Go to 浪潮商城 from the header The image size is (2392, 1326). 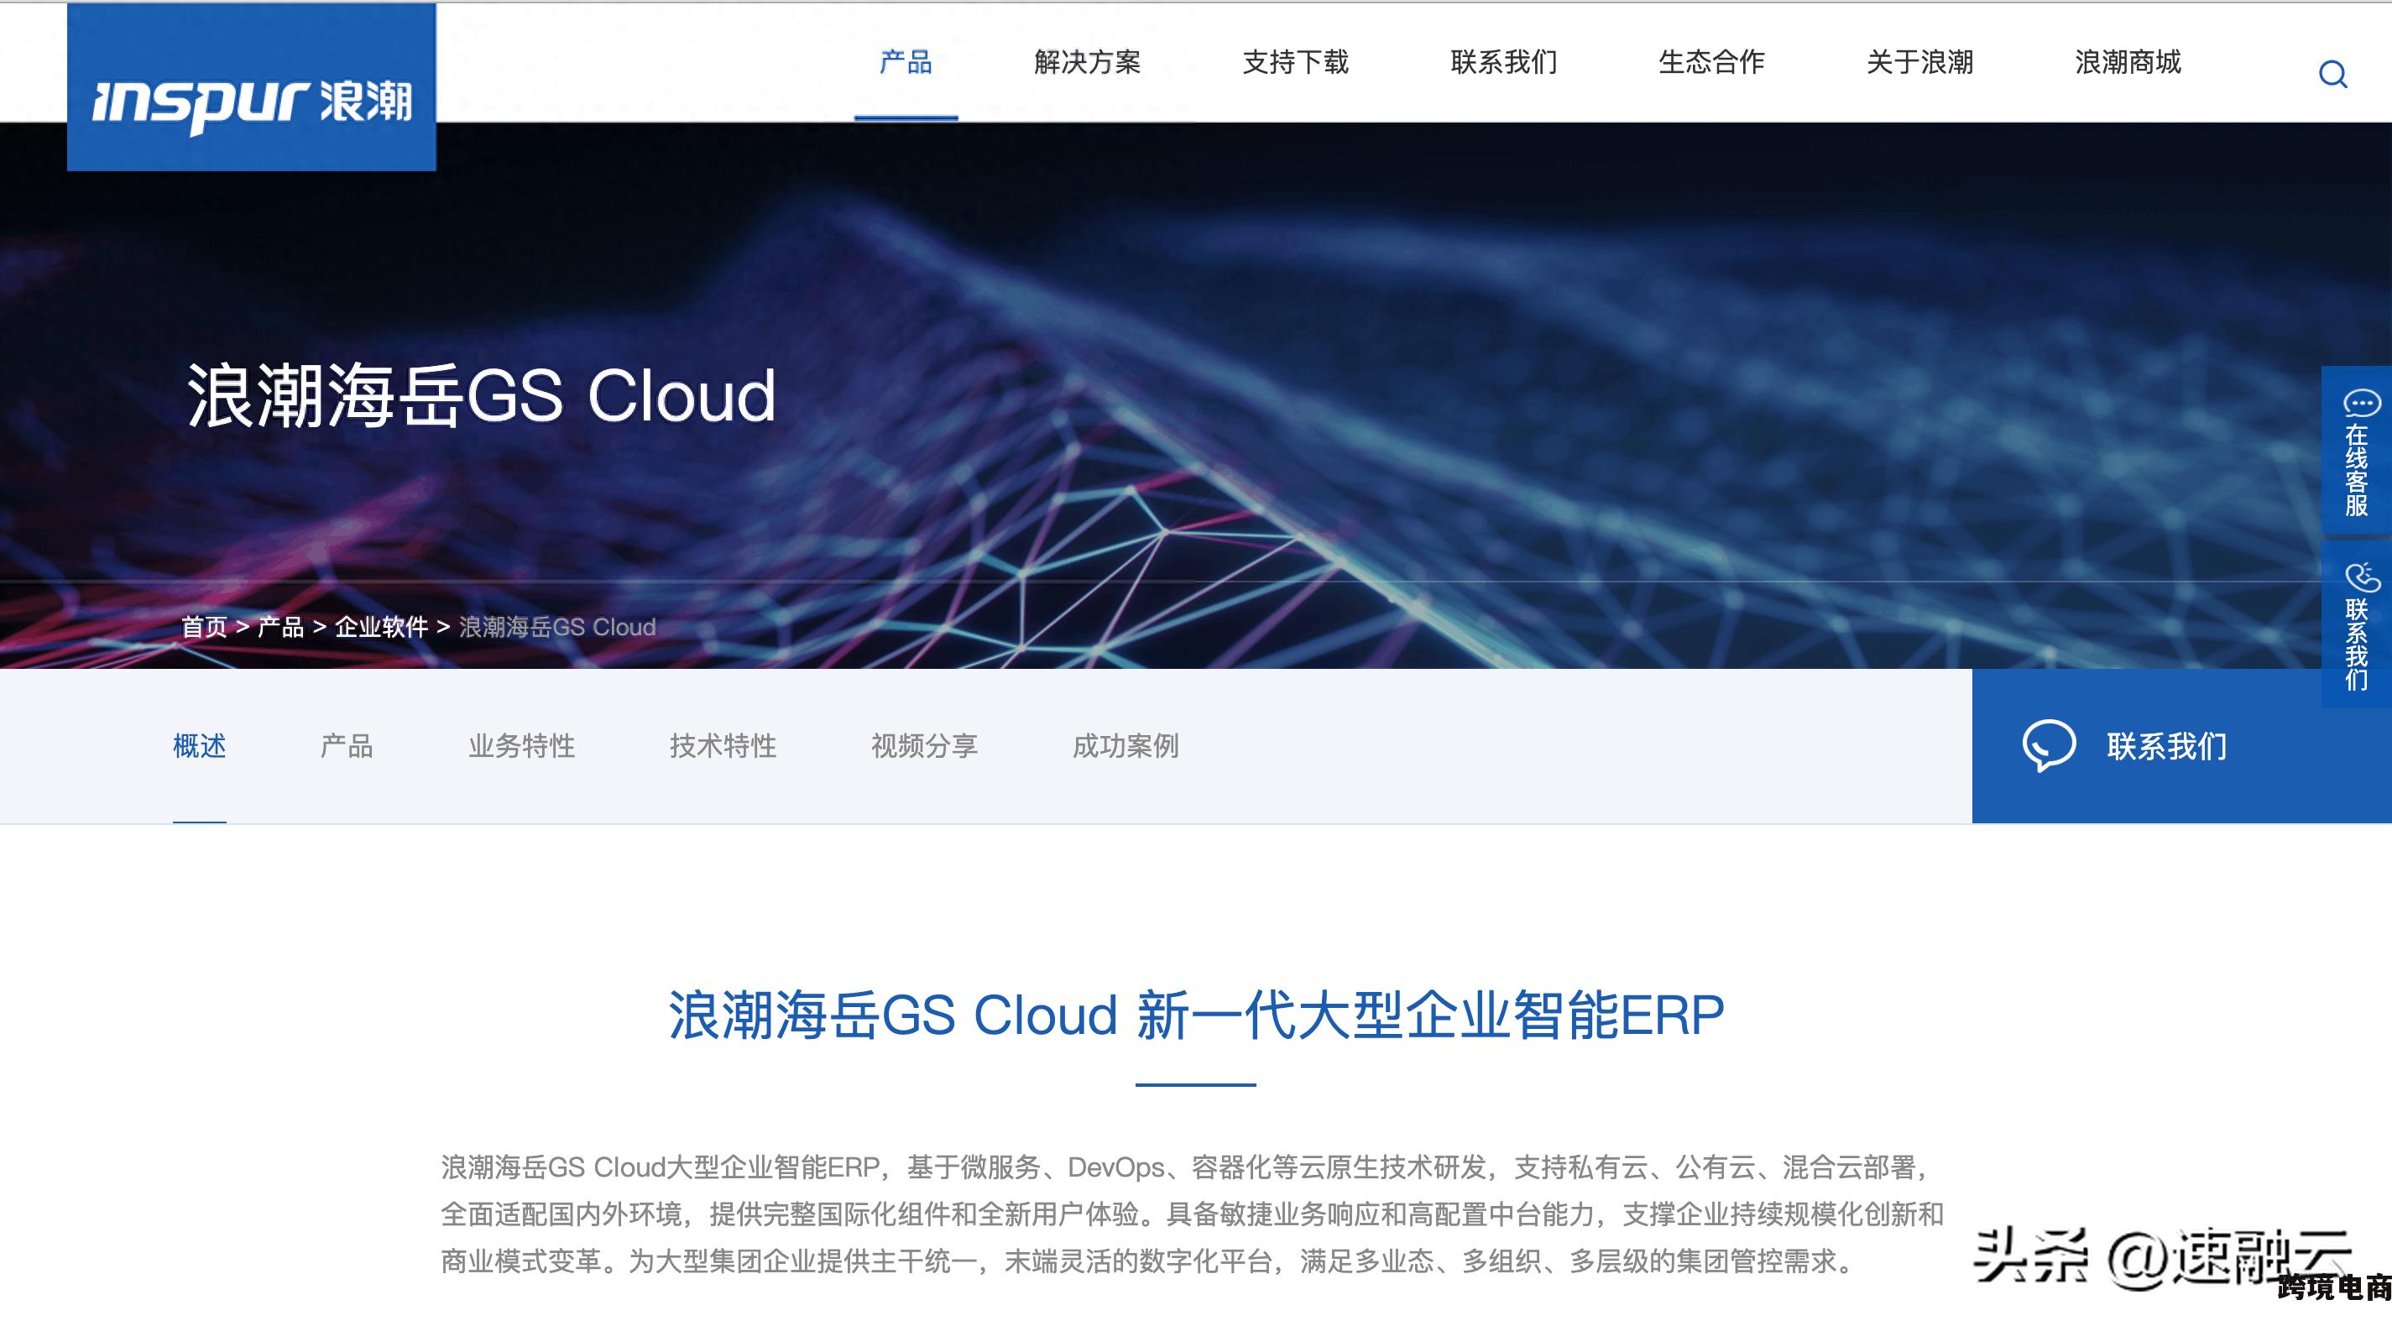point(2128,62)
